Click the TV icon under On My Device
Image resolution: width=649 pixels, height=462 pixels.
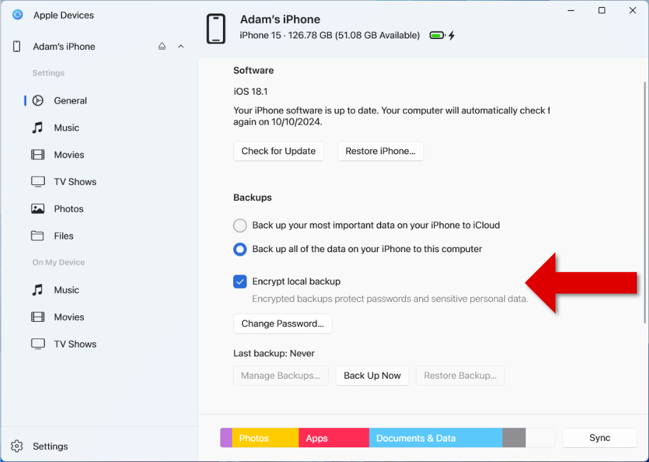point(38,344)
